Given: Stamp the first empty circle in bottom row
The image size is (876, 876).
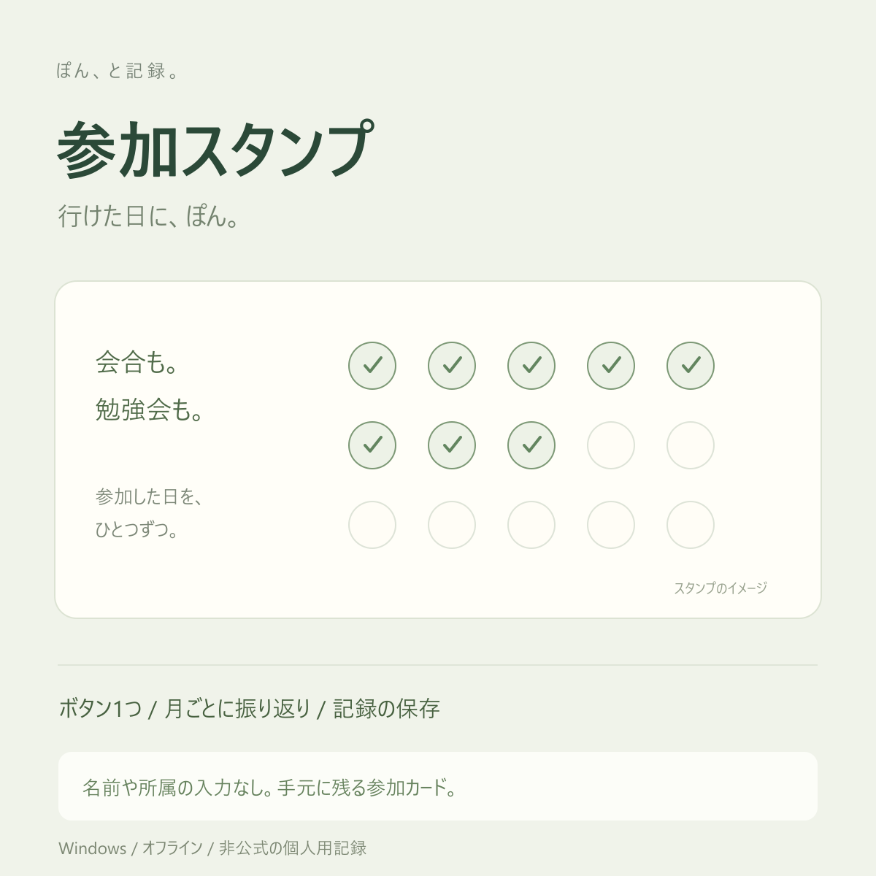Looking at the screenshot, I should [x=372, y=525].
